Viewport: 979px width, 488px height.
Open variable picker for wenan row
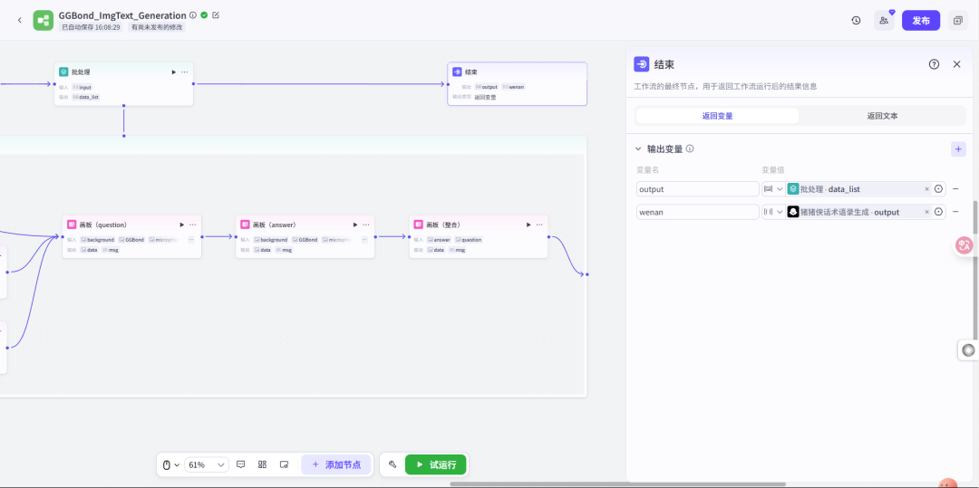pos(938,212)
